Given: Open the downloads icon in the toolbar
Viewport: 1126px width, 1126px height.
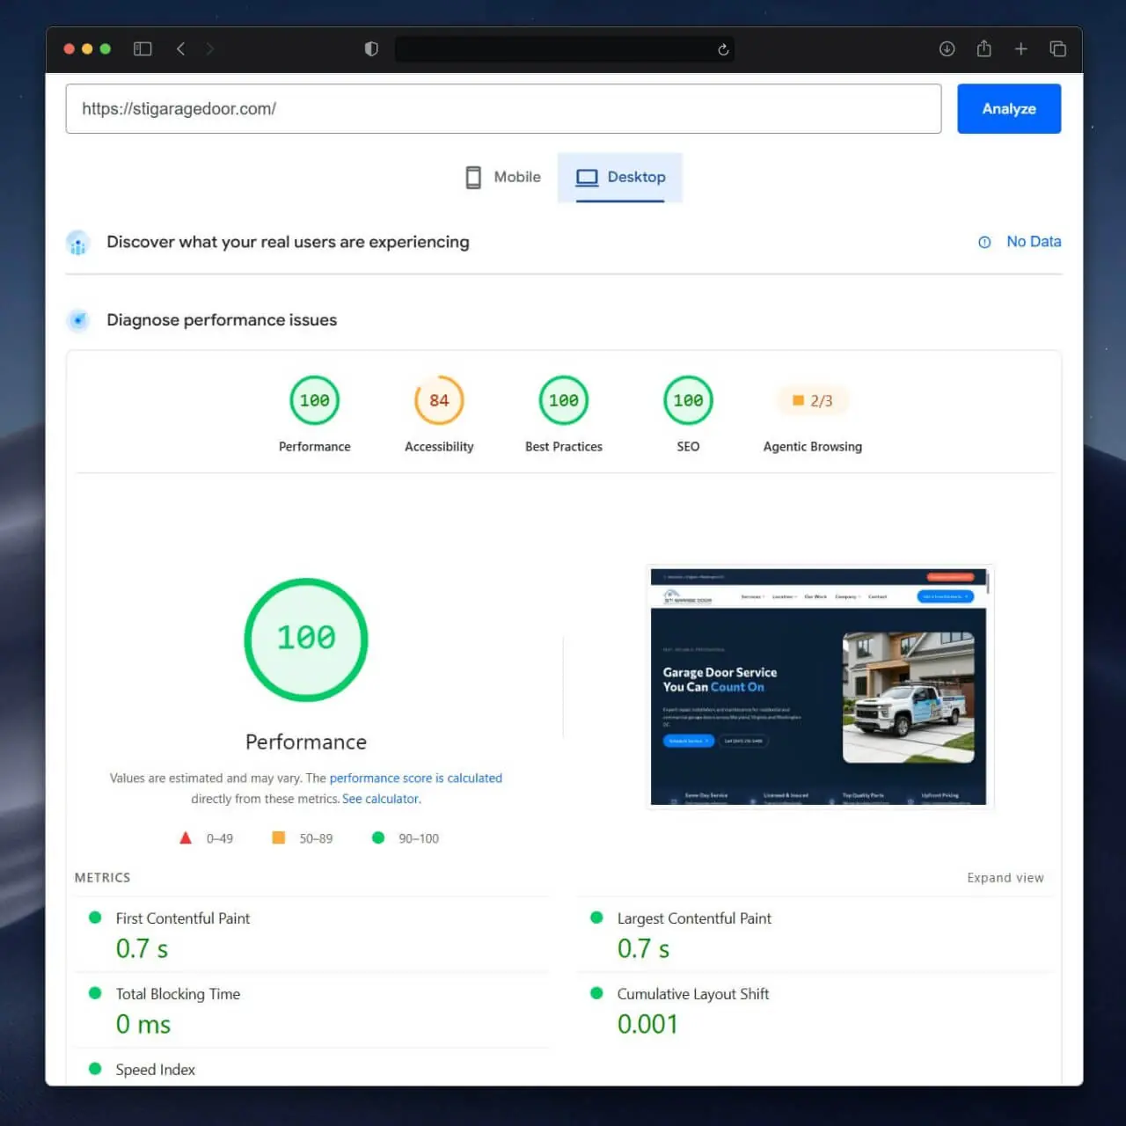Looking at the screenshot, I should [x=947, y=49].
